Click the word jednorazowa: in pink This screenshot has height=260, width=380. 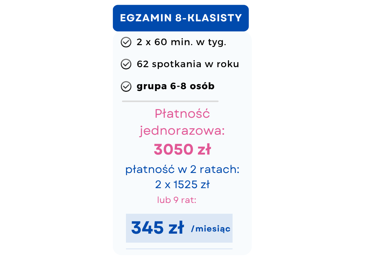tap(182, 131)
